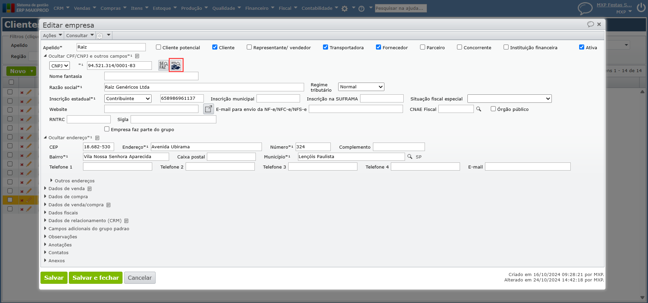Screen dimensions: 648x303
Task: Expand the Dados fiscais section
Action: pos(63,213)
